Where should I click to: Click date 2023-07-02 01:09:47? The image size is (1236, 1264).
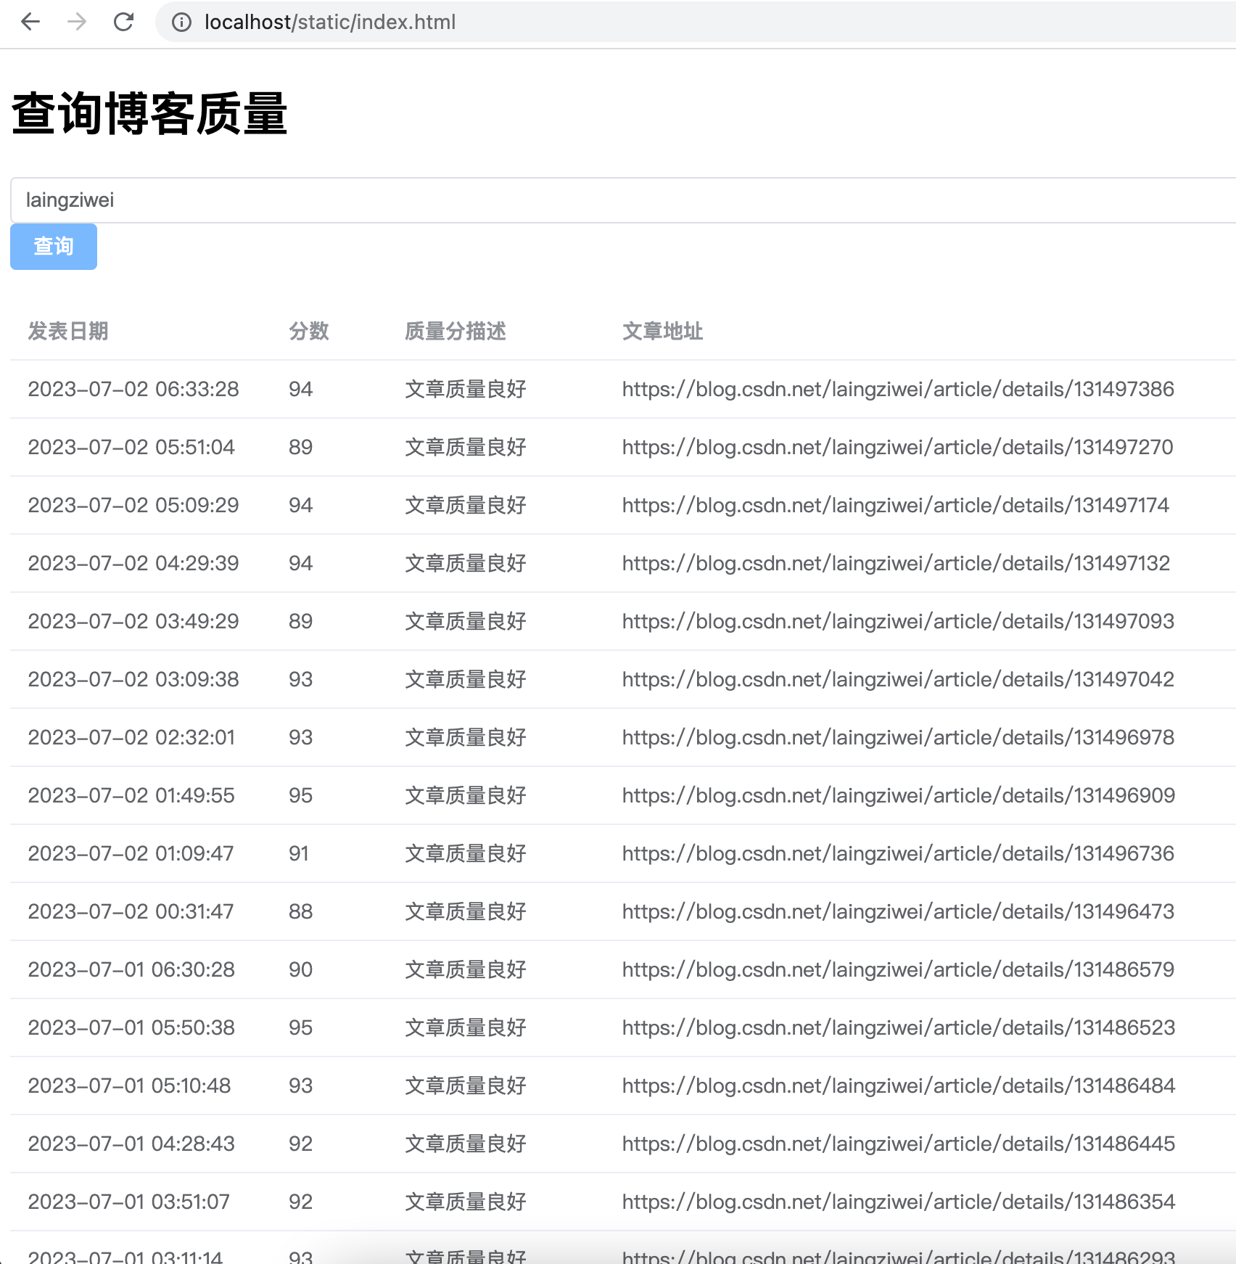click(x=131, y=854)
